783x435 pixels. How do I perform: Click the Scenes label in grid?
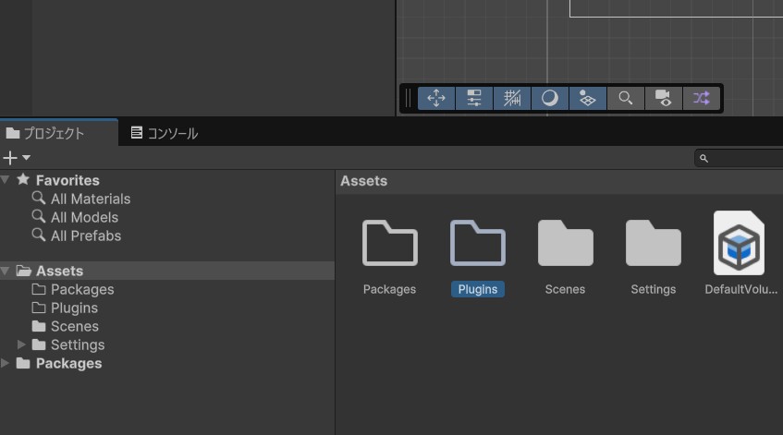[565, 289]
